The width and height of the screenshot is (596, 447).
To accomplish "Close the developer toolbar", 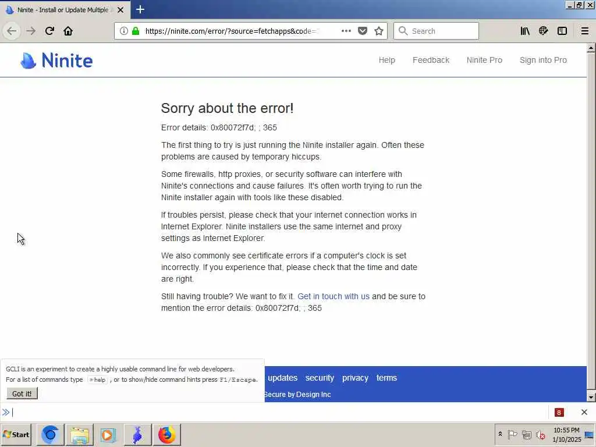I will [584, 412].
